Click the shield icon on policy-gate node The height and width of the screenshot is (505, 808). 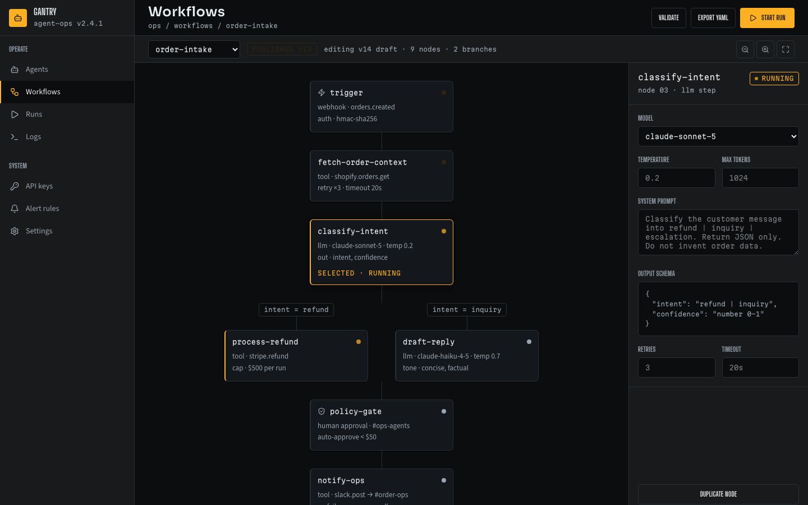pos(322,411)
